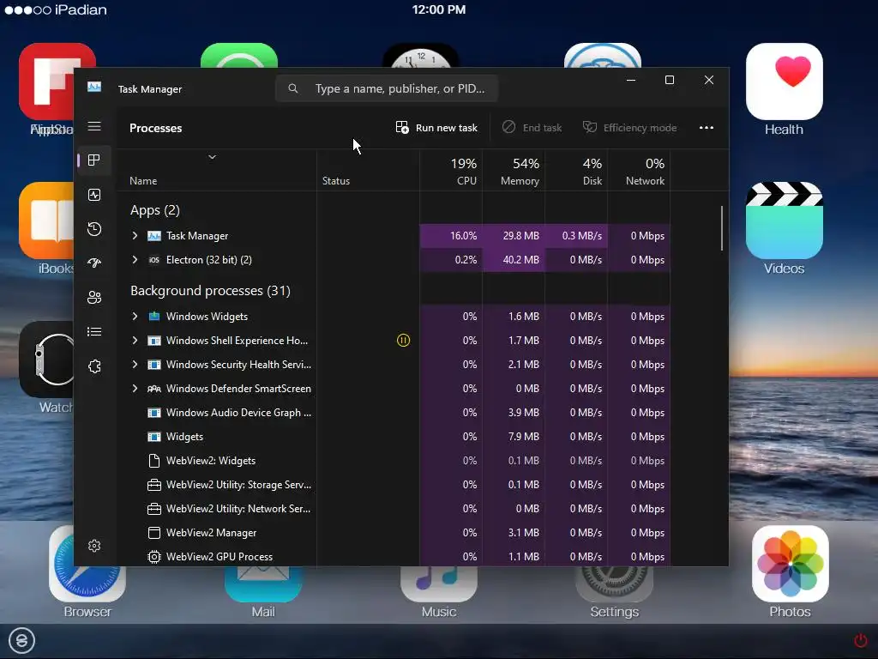Expand Windows Shell Experience Host row
The height and width of the screenshot is (659, 878).
click(x=135, y=340)
